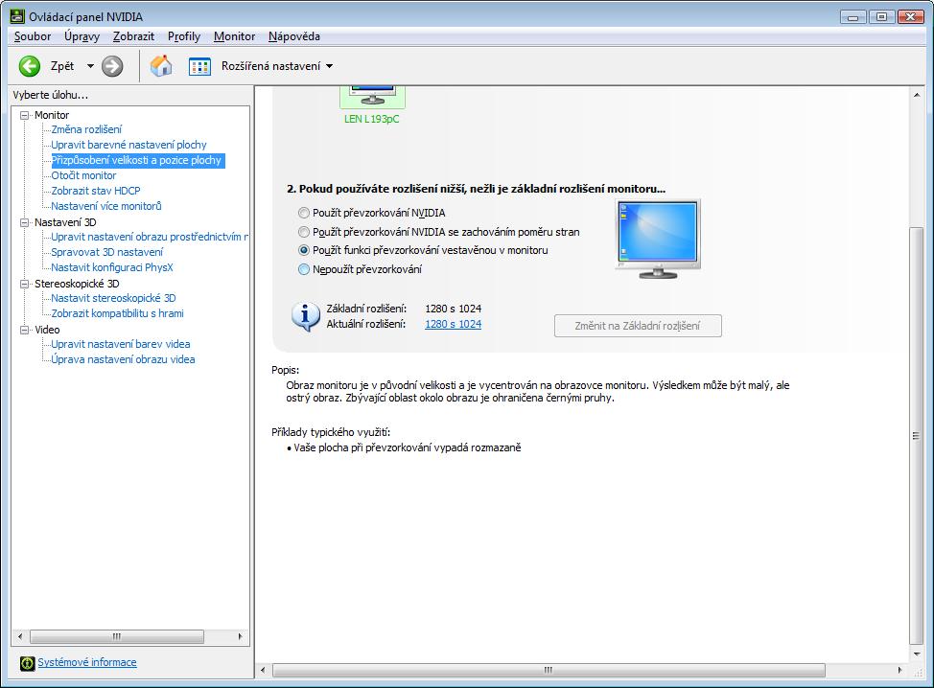This screenshot has height=688, width=934.
Task: Click the blue info bubble icon
Action: pos(306,316)
